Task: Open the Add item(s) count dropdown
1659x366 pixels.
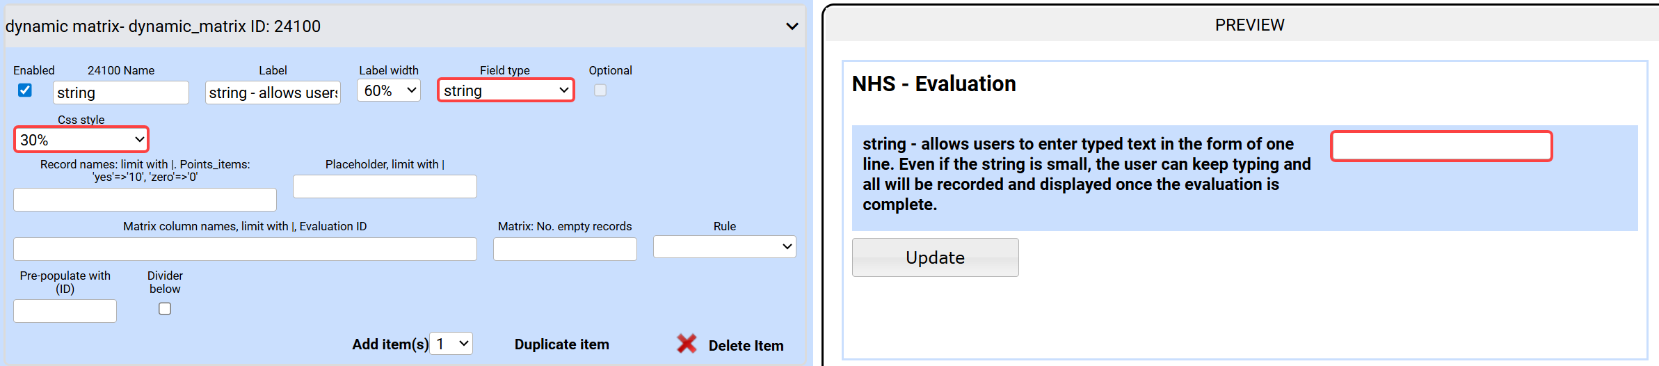Action: tap(451, 344)
